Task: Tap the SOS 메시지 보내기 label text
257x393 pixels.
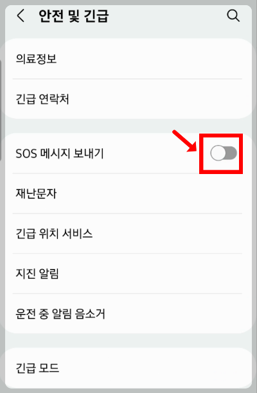Action: [x=59, y=153]
